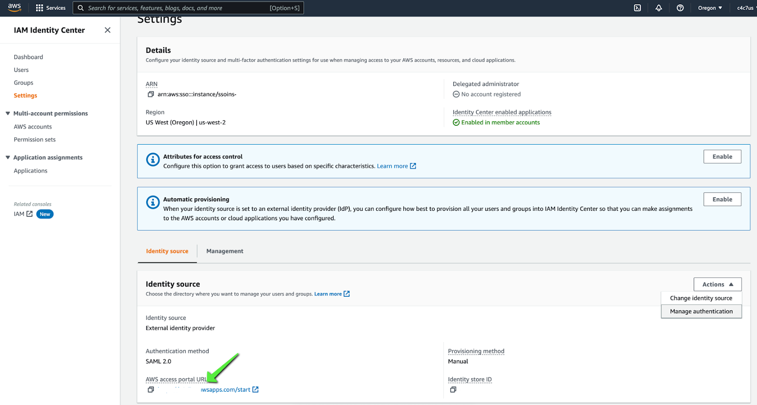Close the IAM Identity Center sidebar
The width and height of the screenshot is (757, 405).
pyautogui.click(x=107, y=30)
